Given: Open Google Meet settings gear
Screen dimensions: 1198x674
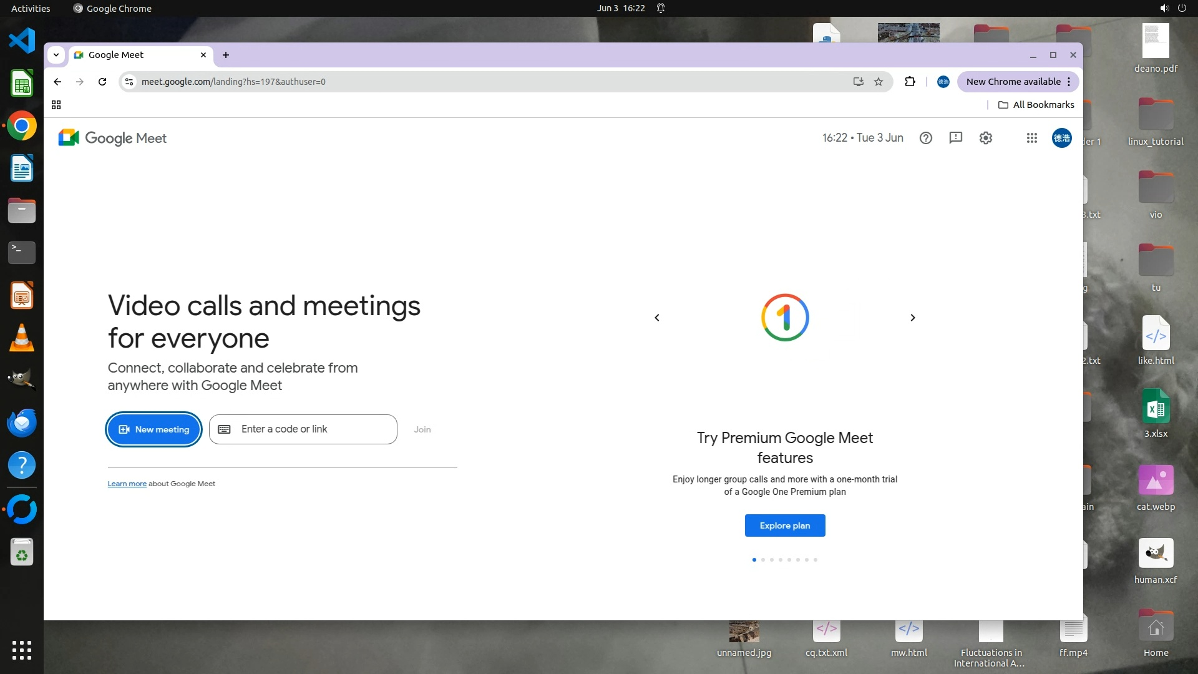Looking at the screenshot, I should point(986,138).
